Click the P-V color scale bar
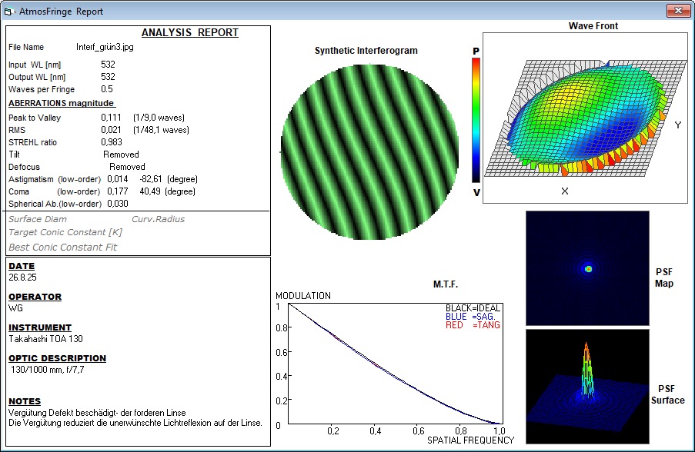This screenshot has width=695, height=452. pyautogui.click(x=476, y=121)
